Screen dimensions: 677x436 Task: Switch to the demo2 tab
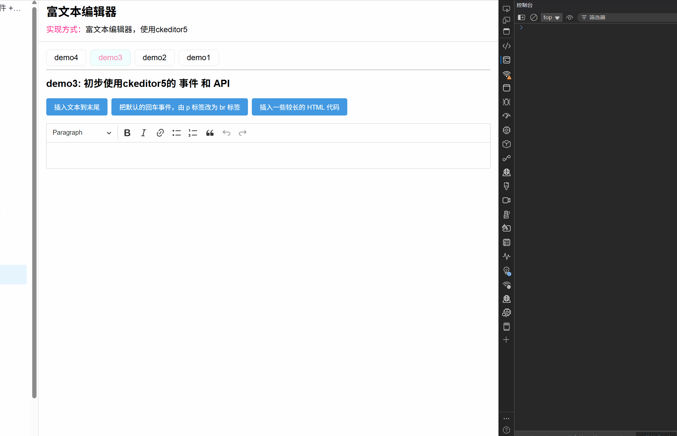click(x=154, y=58)
